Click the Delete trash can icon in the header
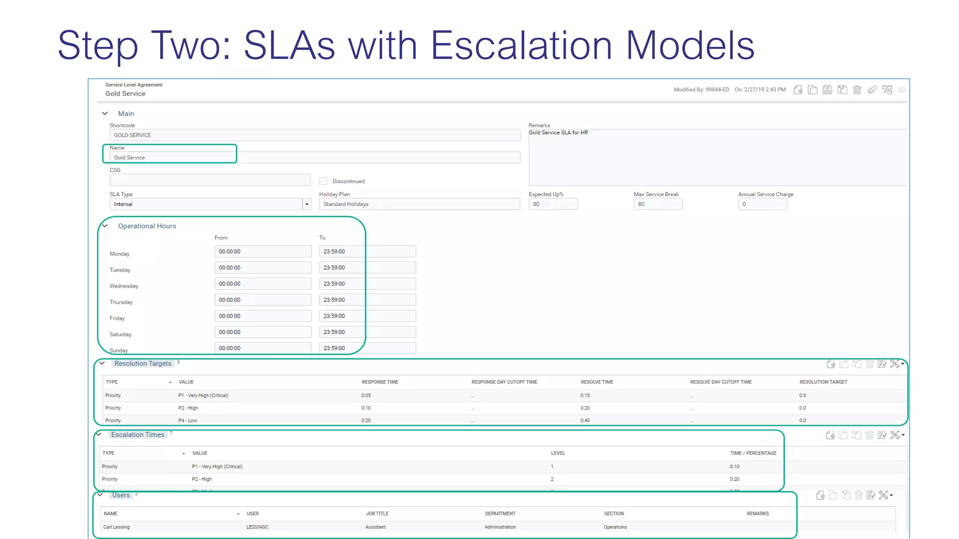959x539 pixels. [857, 90]
